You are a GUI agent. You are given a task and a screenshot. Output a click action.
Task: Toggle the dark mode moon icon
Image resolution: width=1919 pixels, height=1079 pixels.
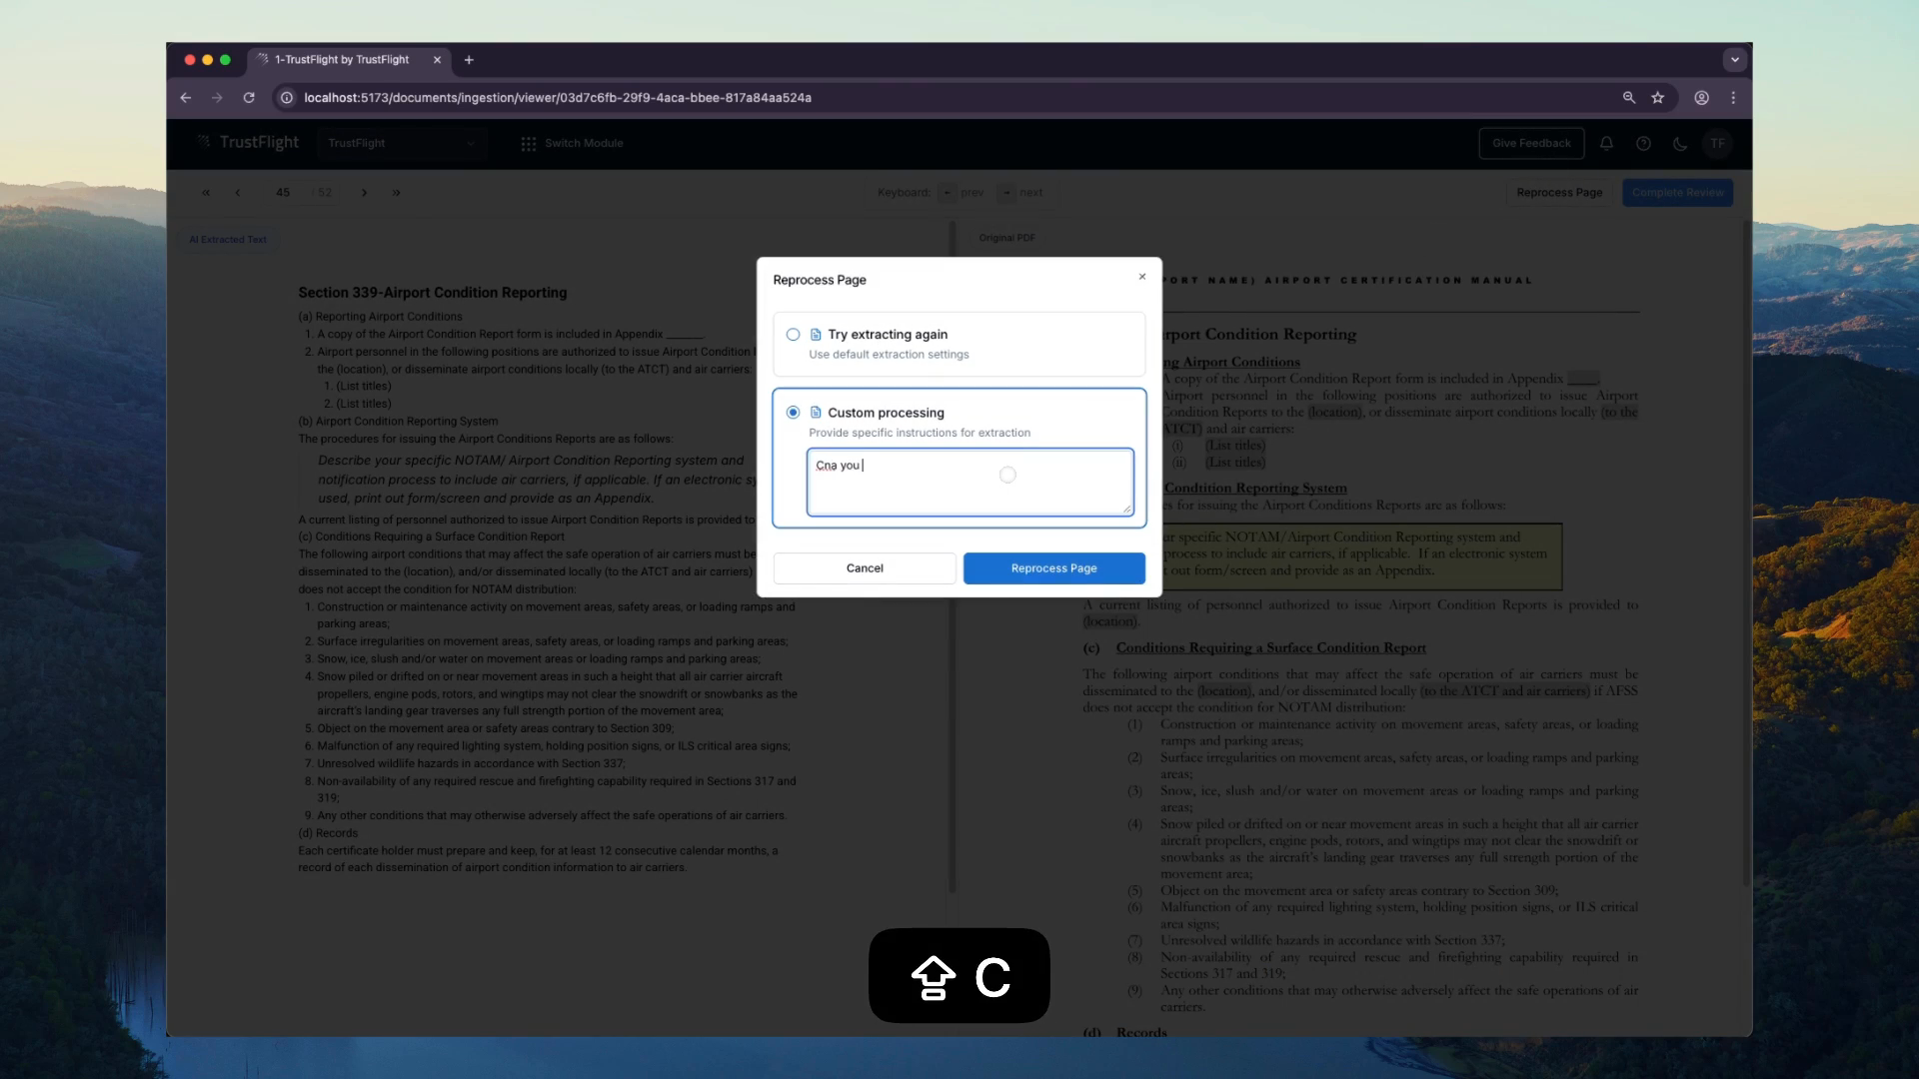1680,143
